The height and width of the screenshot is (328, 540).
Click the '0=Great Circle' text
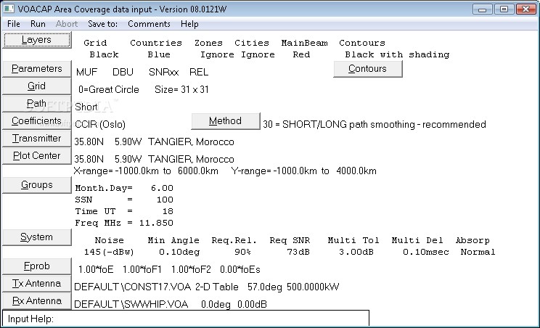coord(108,89)
